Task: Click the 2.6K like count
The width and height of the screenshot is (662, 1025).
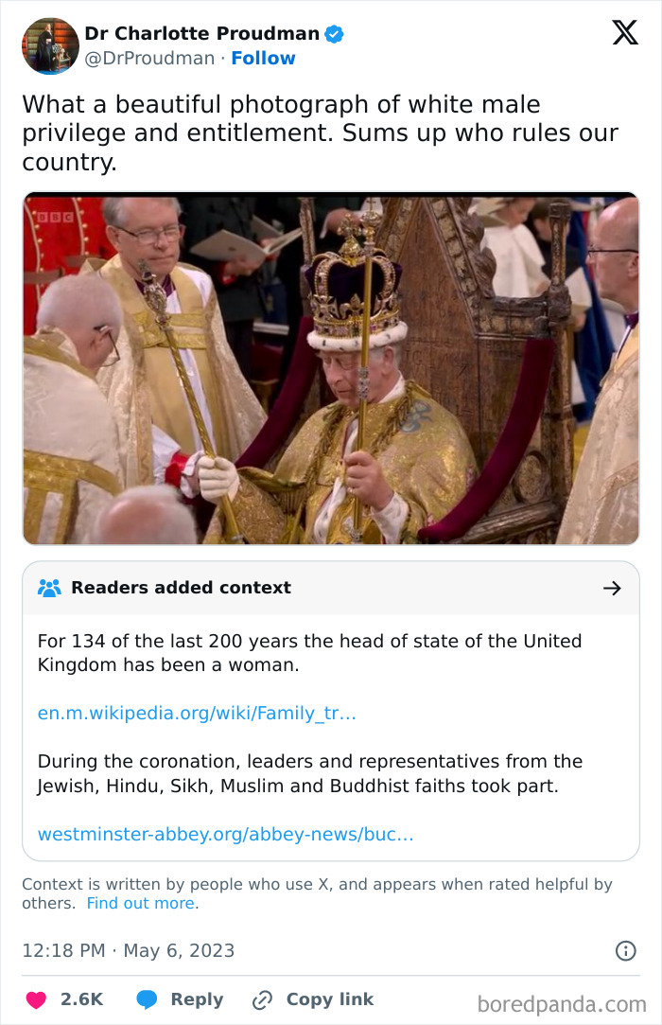Action: point(80,999)
